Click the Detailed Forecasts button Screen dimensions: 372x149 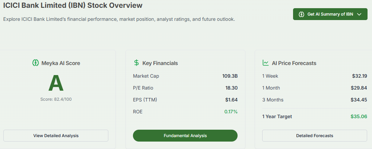click(x=315, y=136)
